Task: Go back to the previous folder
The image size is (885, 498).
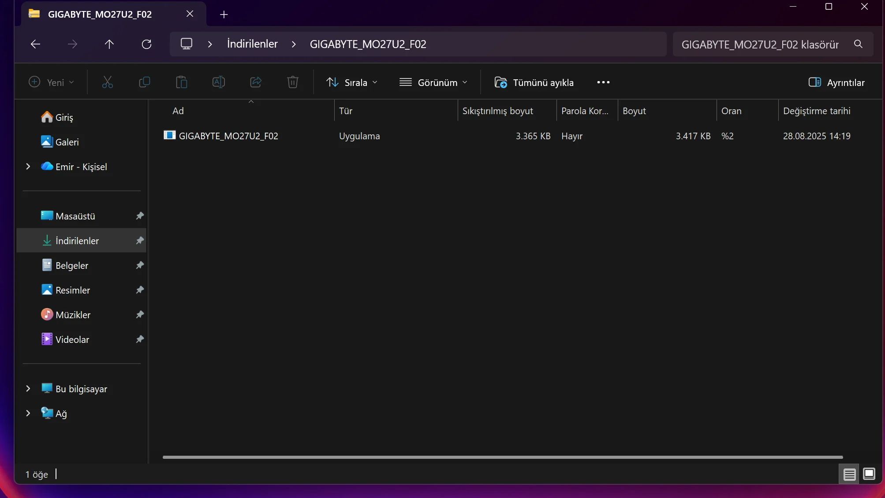Action: pos(35,44)
